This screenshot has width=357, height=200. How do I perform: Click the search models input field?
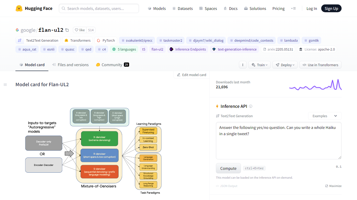click(99, 8)
